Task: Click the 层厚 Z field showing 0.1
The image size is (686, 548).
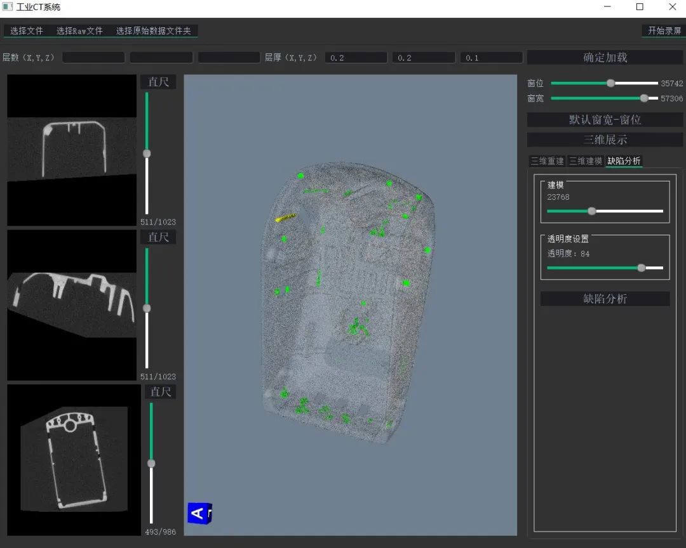Action: pos(491,58)
